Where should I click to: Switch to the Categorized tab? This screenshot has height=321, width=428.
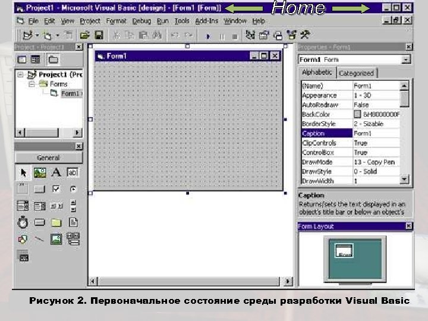click(357, 73)
